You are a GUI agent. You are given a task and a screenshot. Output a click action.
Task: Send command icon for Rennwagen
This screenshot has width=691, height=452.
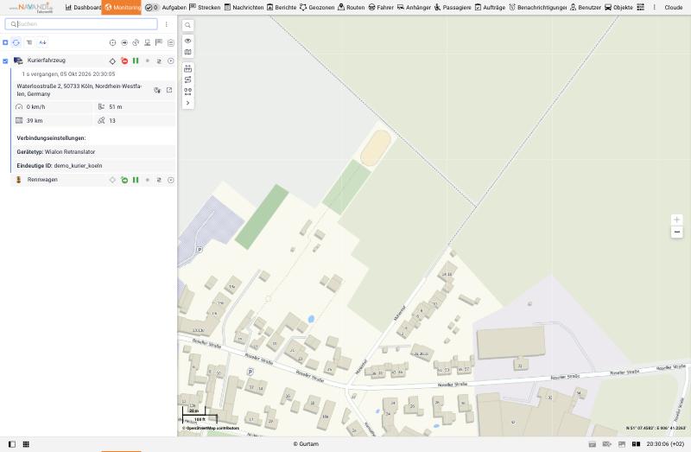click(x=159, y=180)
